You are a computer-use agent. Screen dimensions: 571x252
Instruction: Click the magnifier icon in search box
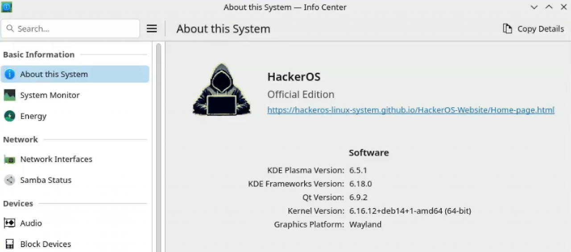pyautogui.click(x=10, y=29)
